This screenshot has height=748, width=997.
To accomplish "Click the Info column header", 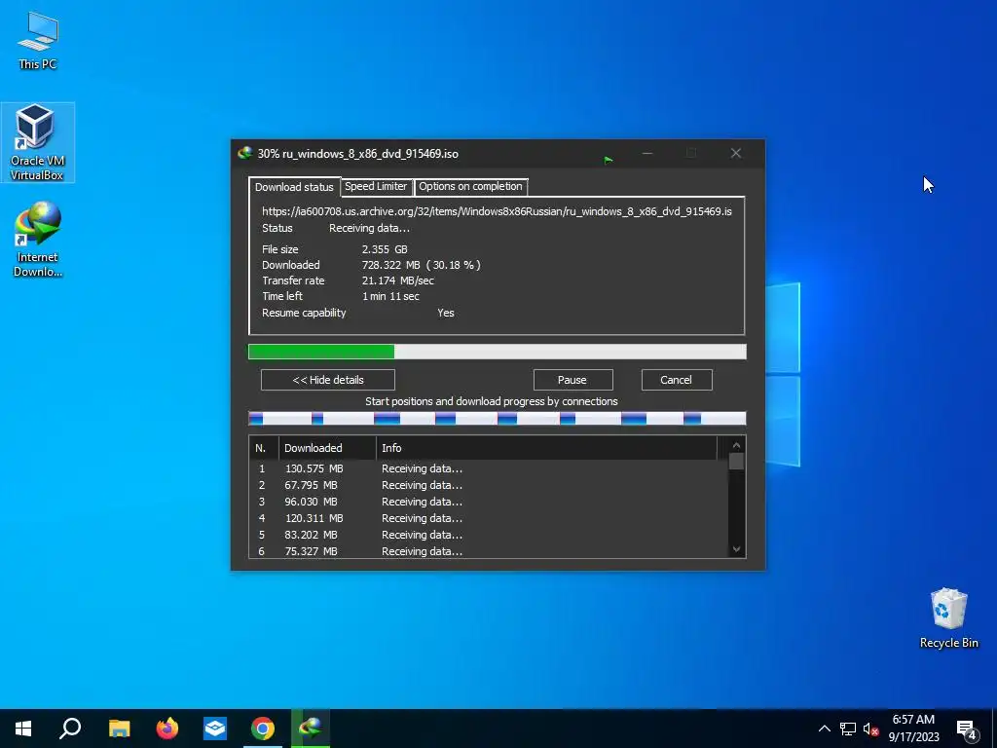I will tap(547, 448).
